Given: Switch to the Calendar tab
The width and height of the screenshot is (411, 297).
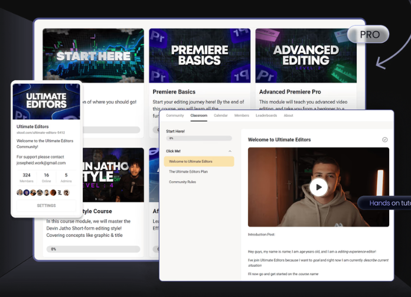Looking at the screenshot, I should pyautogui.click(x=221, y=115).
